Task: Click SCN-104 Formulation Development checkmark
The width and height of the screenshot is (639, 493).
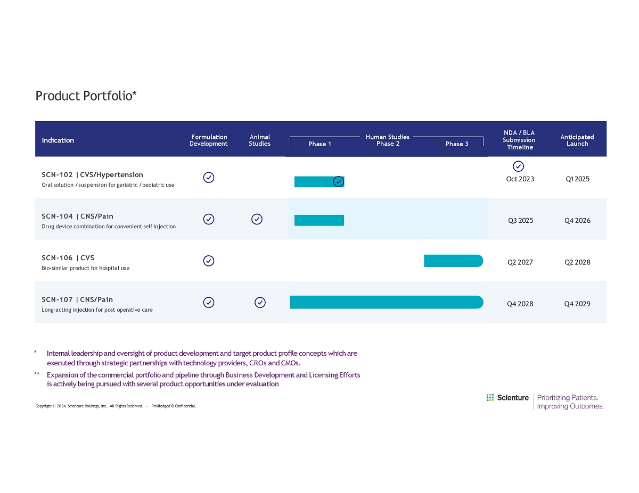Action: 209,219
